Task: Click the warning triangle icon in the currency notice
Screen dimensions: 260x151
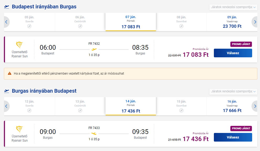Action: pyautogui.click(x=10, y=74)
